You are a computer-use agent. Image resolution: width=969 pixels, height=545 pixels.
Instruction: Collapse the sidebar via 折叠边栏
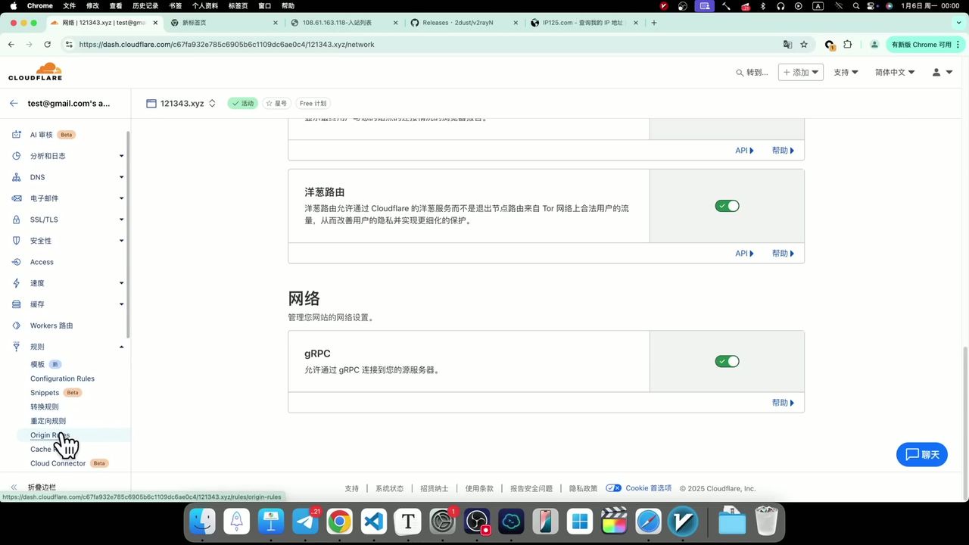point(36,486)
